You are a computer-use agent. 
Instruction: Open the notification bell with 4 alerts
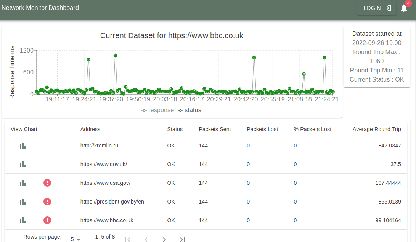pyautogui.click(x=404, y=8)
